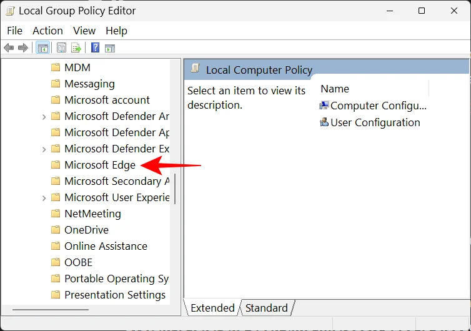471x331 pixels.
Task: Open the Help menu
Action: 116,31
